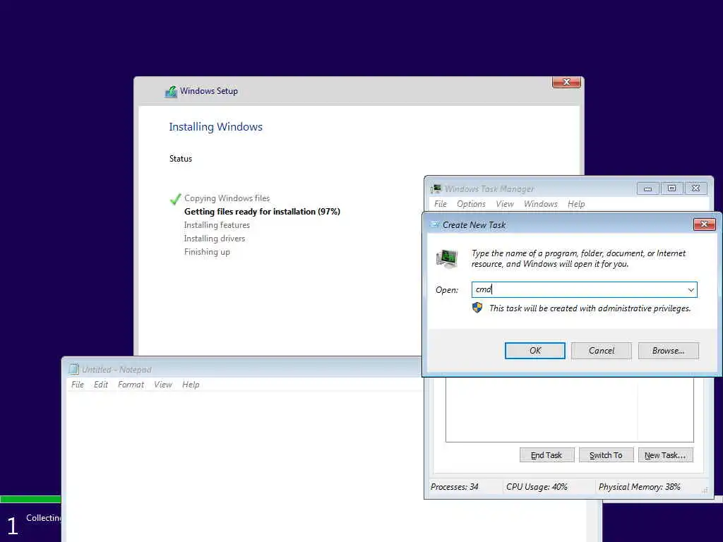
Task: Click the 'Finishing up' status text
Action: 207,252
